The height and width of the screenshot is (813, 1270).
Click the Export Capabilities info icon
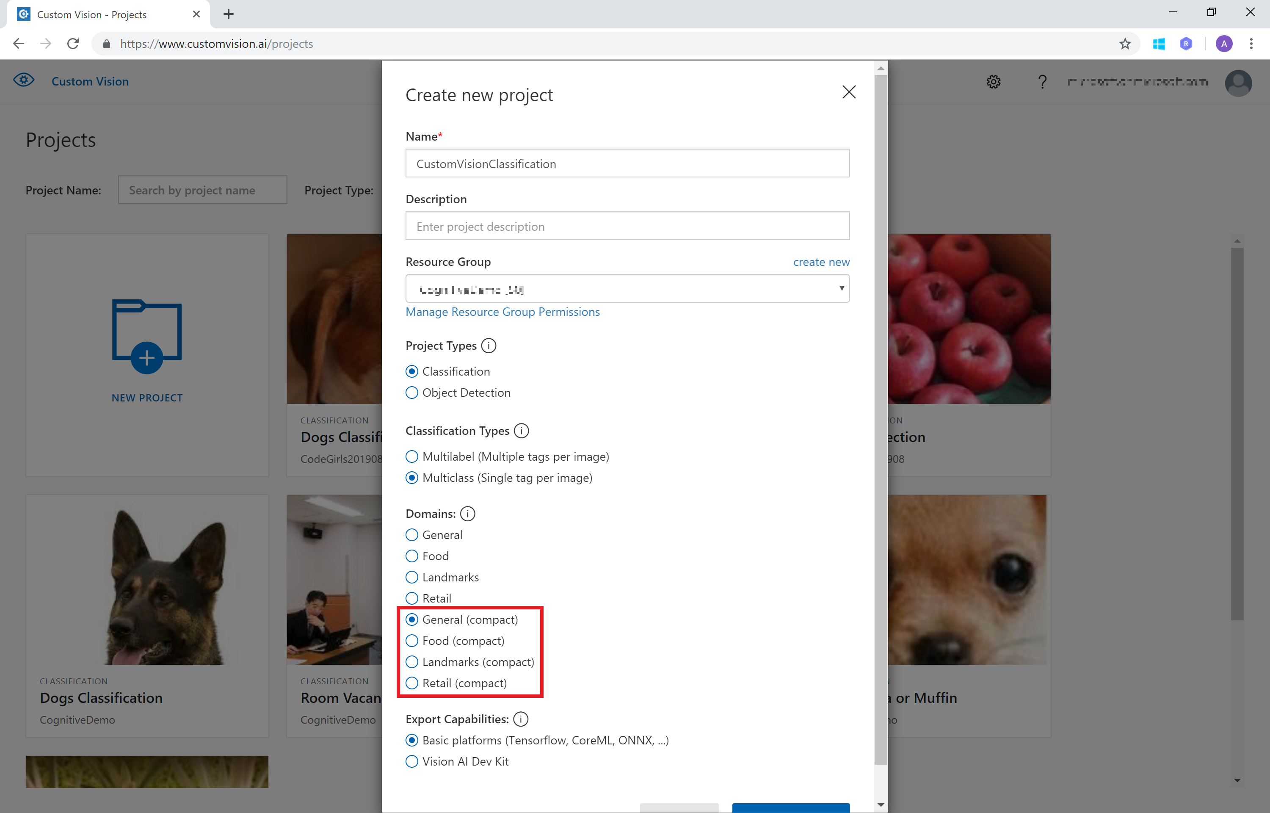(520, 719)
